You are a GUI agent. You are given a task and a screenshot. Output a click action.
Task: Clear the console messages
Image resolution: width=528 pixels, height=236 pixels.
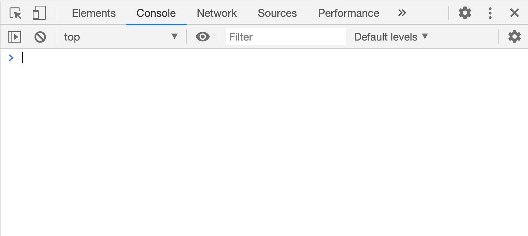point(40,37)
